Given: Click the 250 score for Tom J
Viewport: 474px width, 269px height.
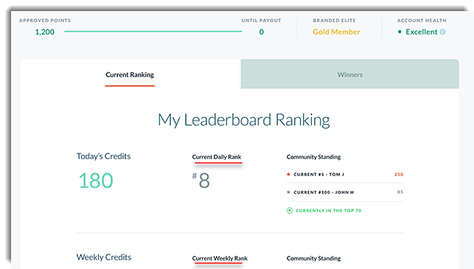Looking at the screenshot, I should tap(399, 175).
